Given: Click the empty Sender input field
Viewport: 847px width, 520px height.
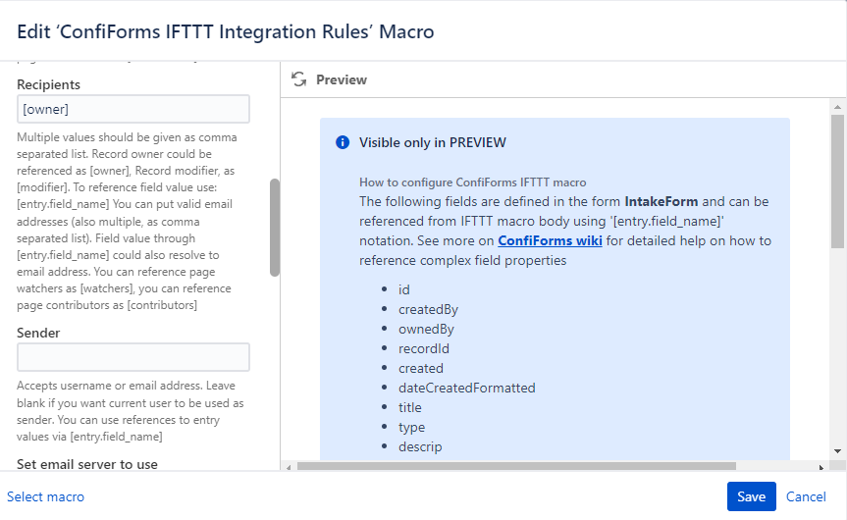Looking at the screenshot, I should click(133, 357).
